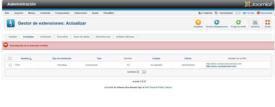Click the Administrador client cell
The image size is (275, 107).
188,65
